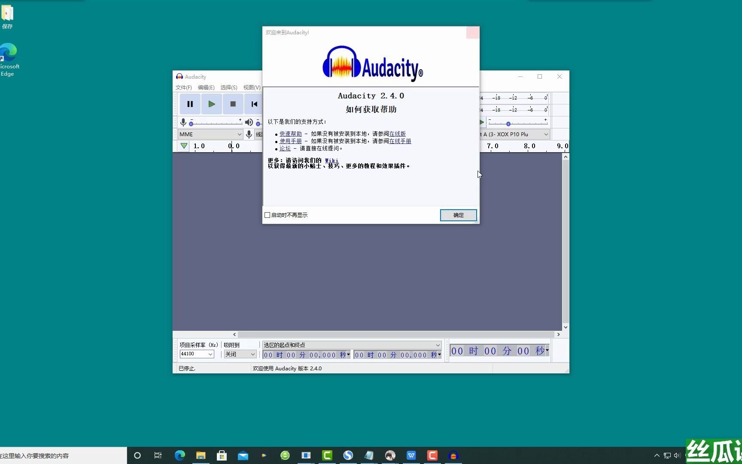Open the 保存 folder on the desktop
The width and height of the screenshot is (742, 464).
[7, 17]
